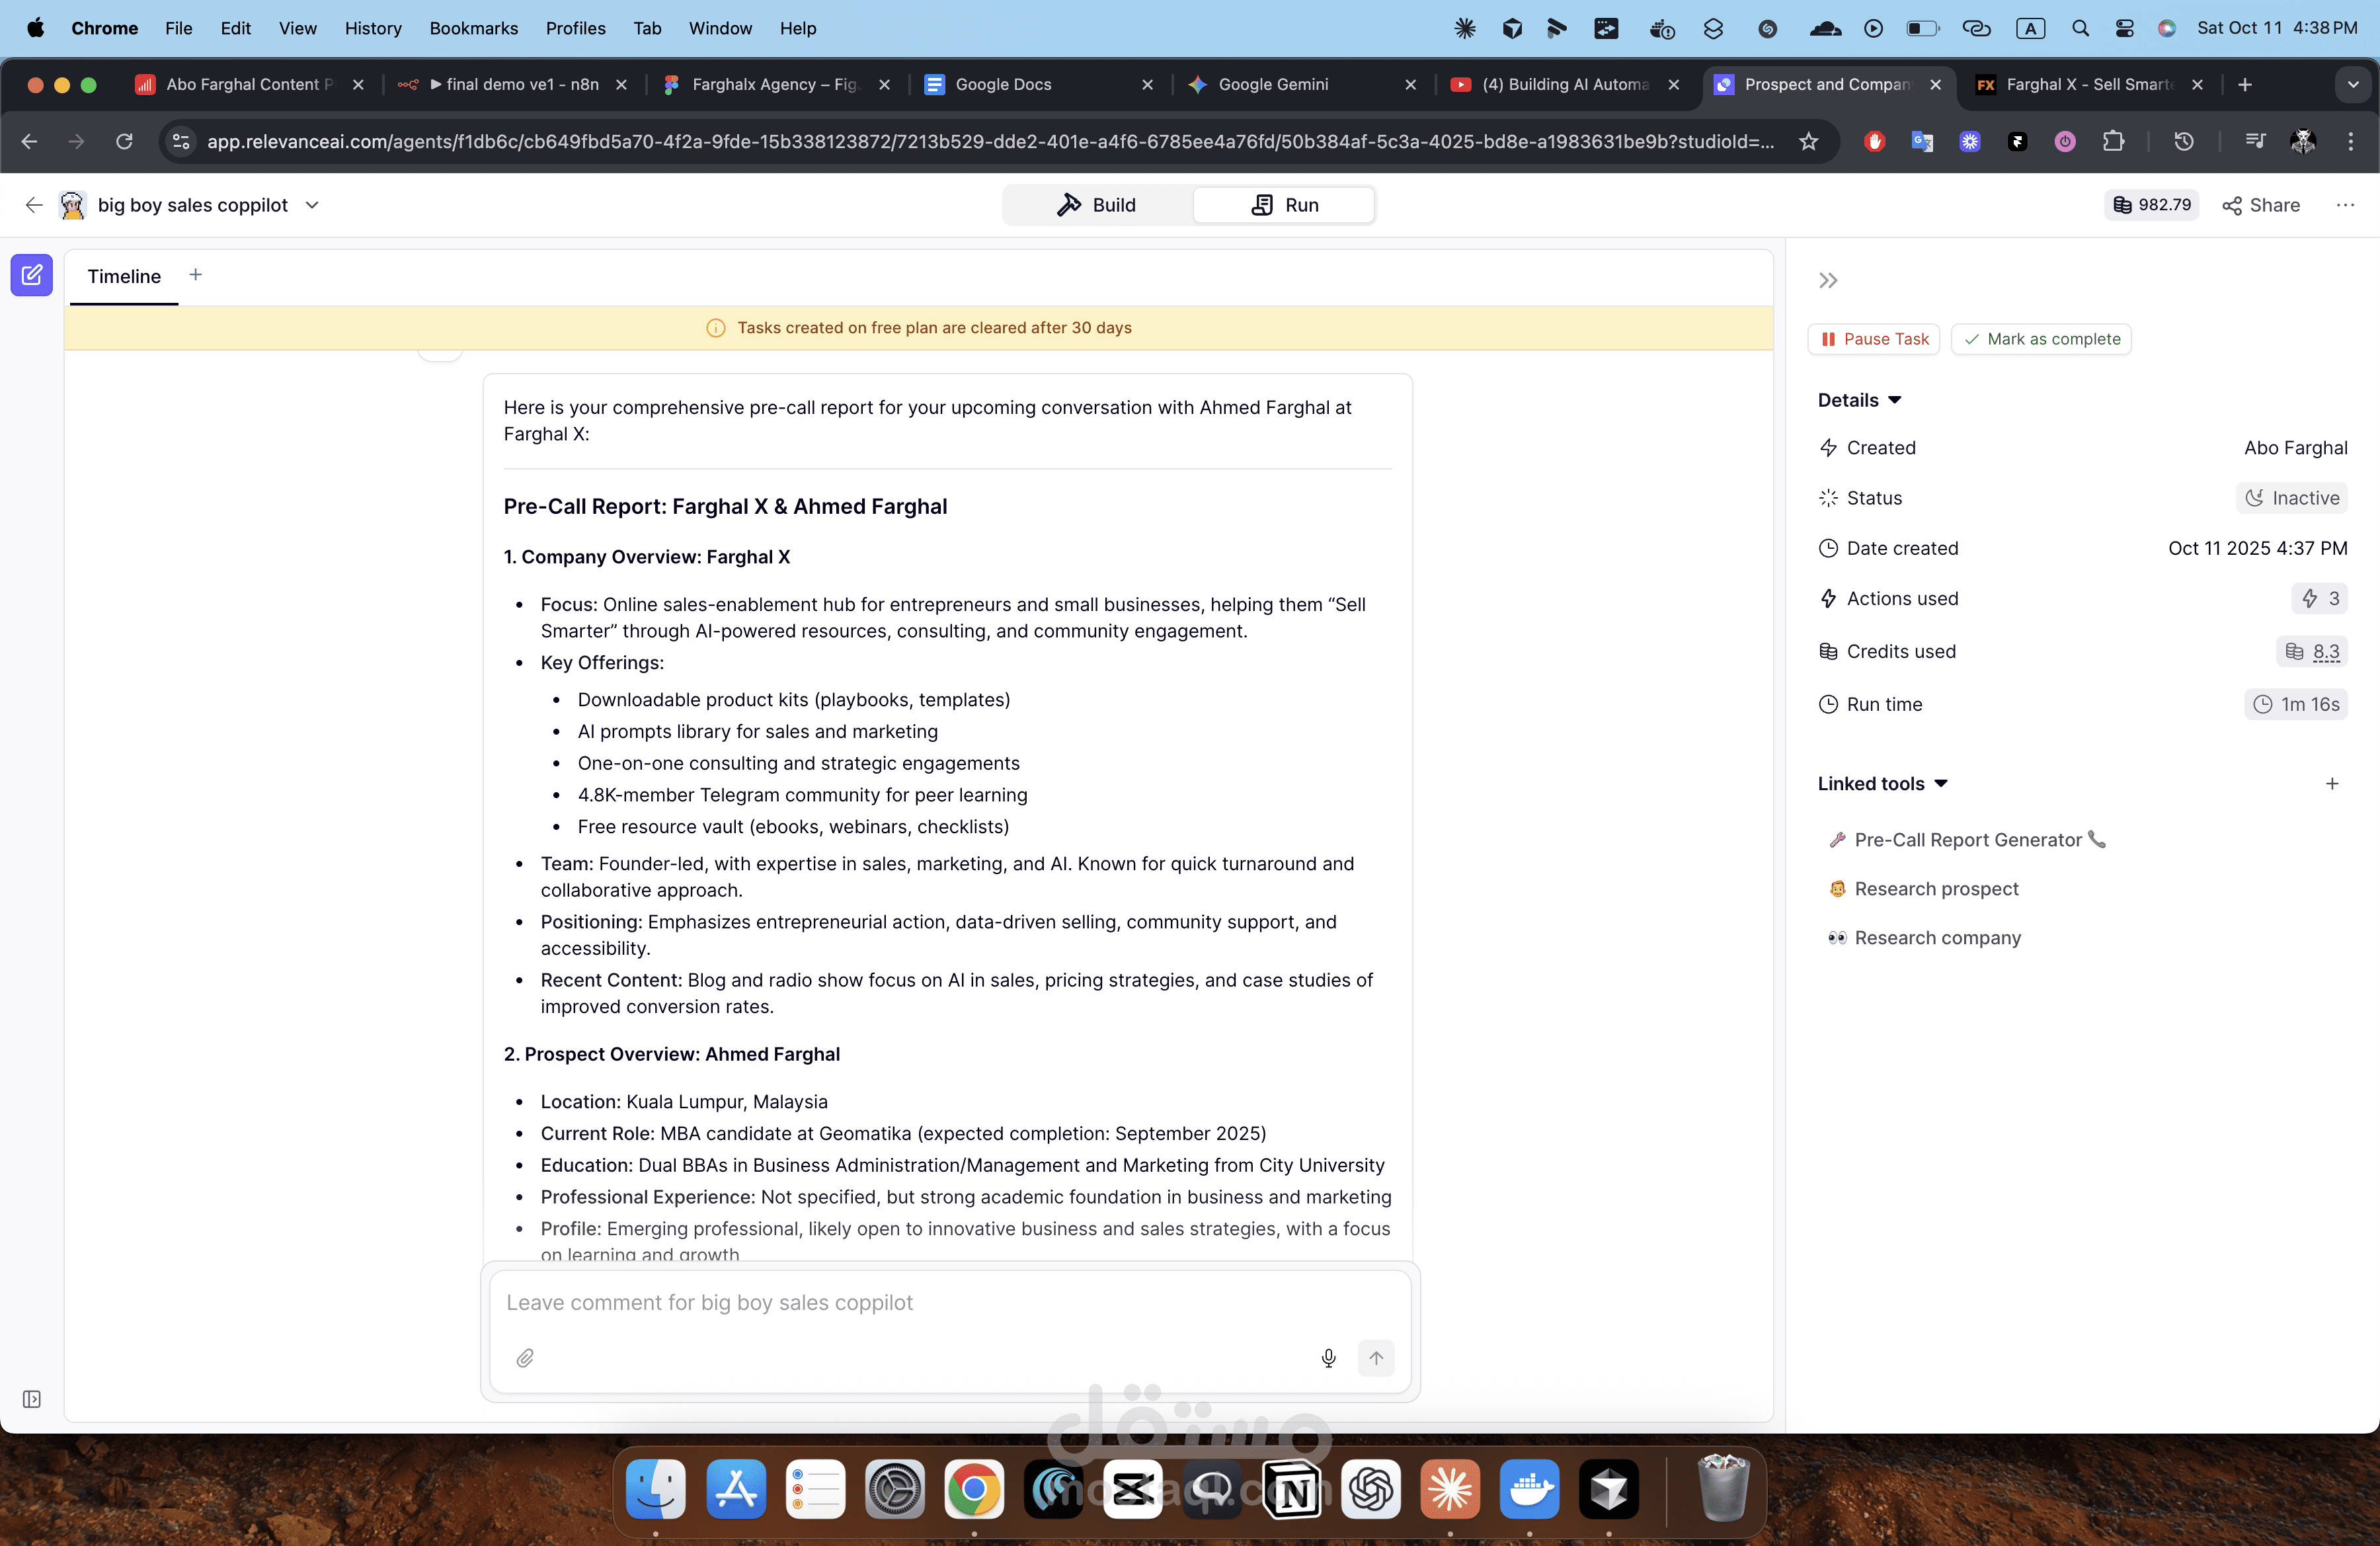Toggle the bottom-left sidebar panel
The width and height of the screenshot is (2380, 1546).
point(32,1400)
